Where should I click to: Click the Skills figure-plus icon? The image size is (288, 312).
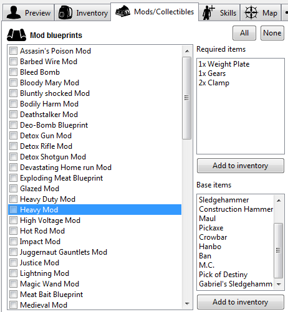(x=208, y=12)
